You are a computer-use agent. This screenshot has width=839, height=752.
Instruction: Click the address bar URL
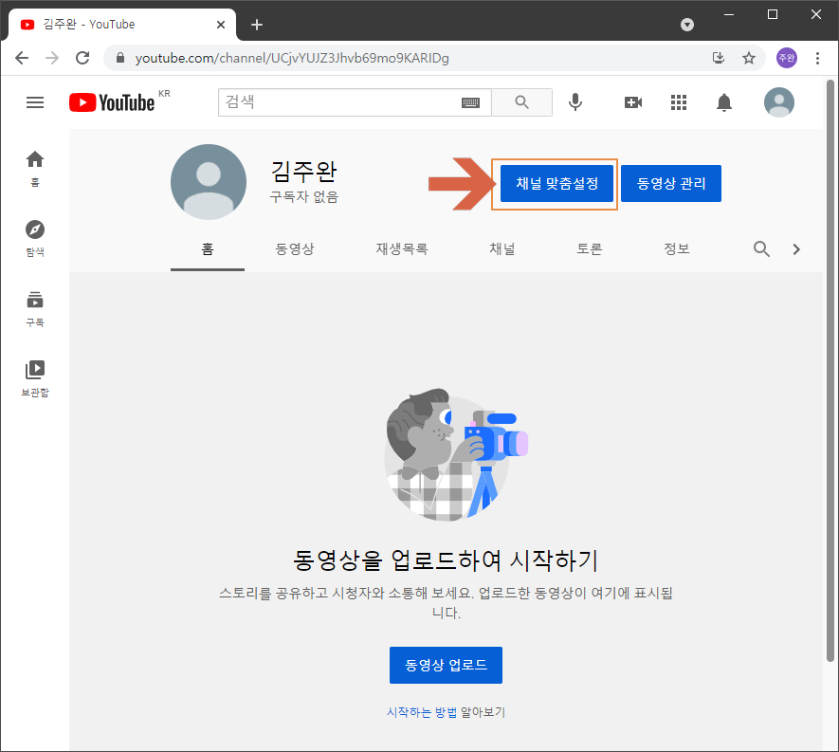pos(292,58)
